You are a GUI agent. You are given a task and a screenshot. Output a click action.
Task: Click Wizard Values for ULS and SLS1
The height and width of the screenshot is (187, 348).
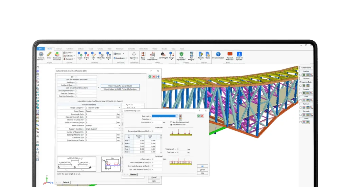click(120, 86)
